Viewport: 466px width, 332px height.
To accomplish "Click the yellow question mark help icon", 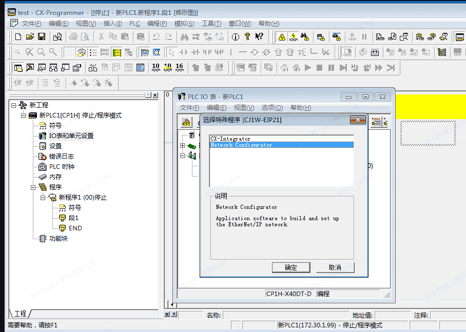I will click(247, 36).
